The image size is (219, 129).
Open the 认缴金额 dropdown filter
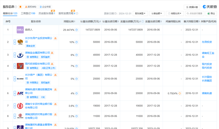click(158, 13)
